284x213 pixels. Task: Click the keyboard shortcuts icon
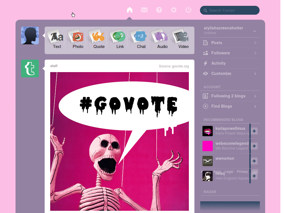click(x=255, y=171)
